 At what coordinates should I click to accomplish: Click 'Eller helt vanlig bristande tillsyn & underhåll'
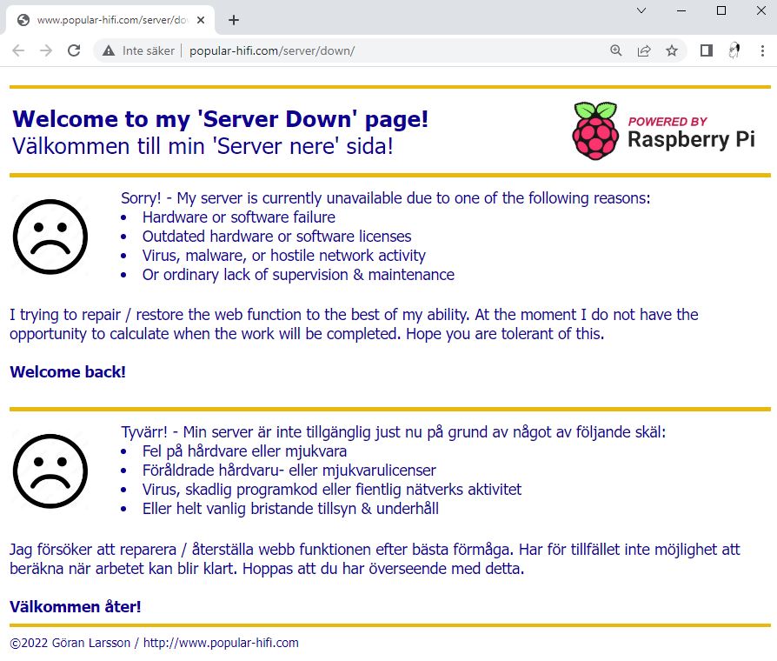pos(290,509)
